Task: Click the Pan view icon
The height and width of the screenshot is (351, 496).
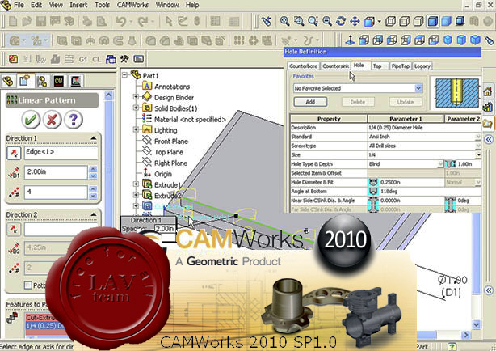Action: (x=355, y=21)
